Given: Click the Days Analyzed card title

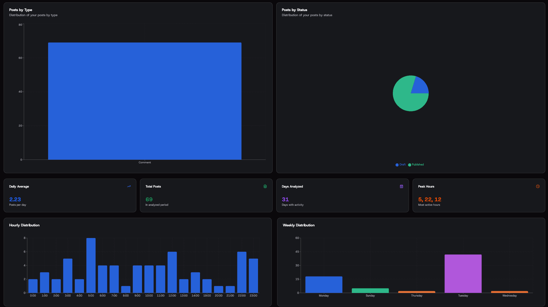Looking at the screenshot, I should tap(292, 187).
